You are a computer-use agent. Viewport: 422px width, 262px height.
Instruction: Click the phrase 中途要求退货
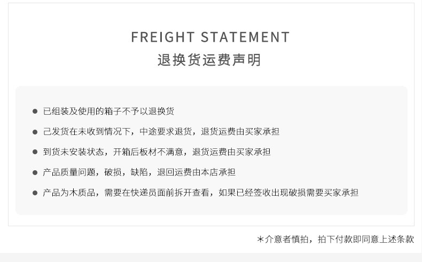pyautogui.click(x=165, y=132)
